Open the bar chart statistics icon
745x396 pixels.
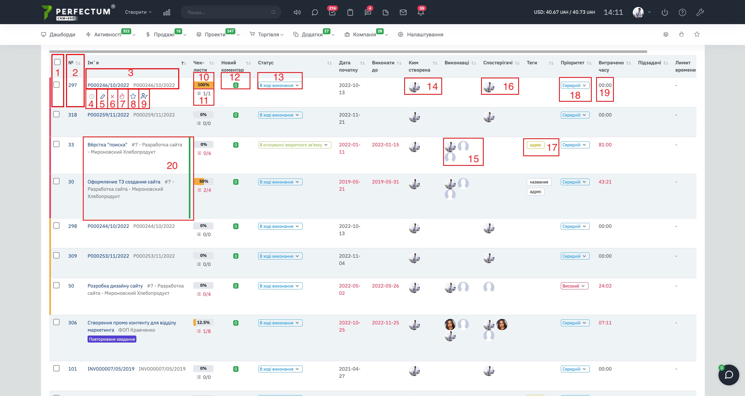tap(167, 12)
